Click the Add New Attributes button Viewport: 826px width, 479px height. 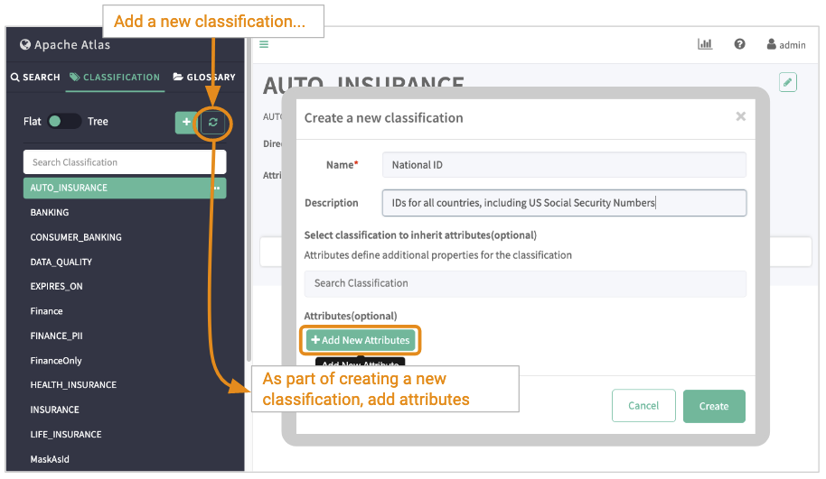(361, 340)
